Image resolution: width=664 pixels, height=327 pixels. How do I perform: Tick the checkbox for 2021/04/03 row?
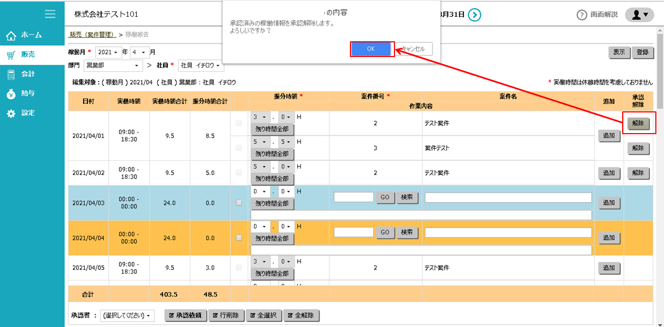tap(239, 203)
